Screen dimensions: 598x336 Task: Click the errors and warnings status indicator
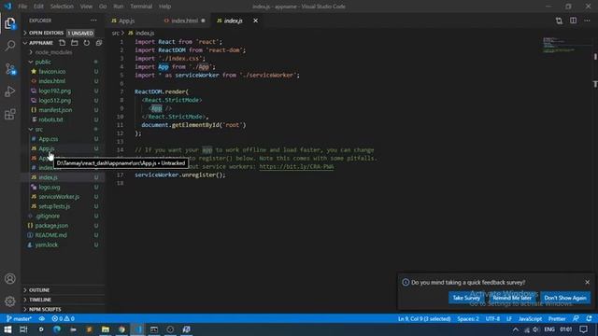(x=64, y=318)
